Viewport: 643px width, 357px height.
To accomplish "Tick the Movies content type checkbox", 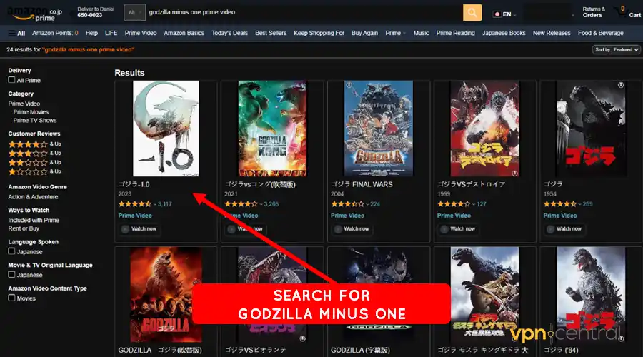I will [11, 298].
